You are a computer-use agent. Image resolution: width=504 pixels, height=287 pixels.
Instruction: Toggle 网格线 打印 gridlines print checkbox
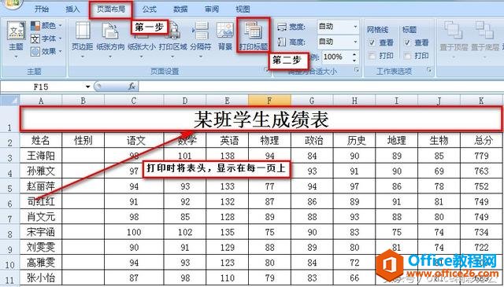point(372,56)
